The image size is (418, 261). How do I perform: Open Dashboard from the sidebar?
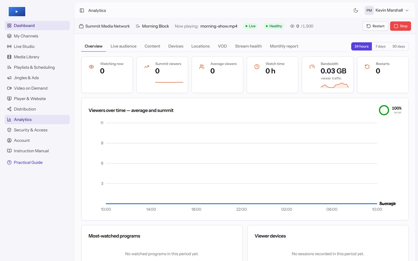[x=37, y=26]
